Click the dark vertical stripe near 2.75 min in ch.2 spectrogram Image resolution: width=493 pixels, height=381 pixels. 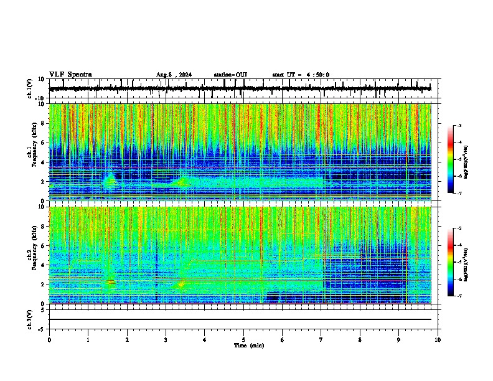156,267
